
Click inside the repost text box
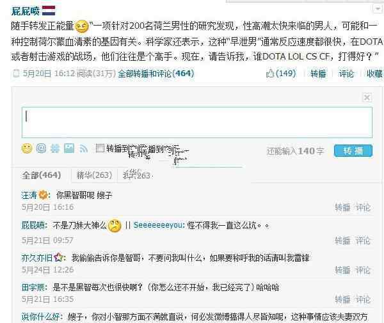(197, 122)
